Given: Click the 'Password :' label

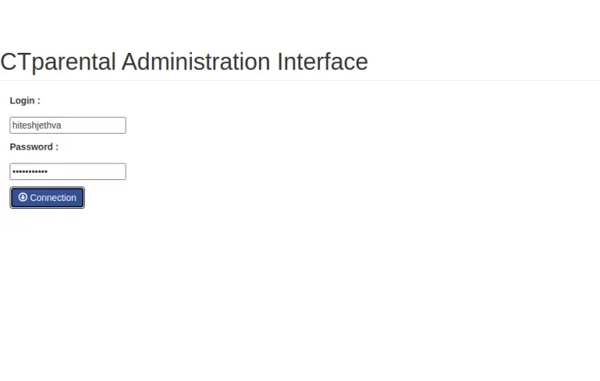Looking at the screenshot, I should point(34,147).
